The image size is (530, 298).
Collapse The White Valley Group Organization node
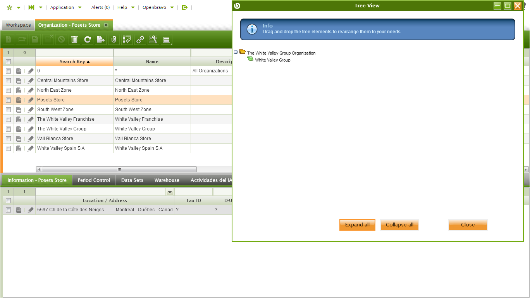(236, 52)
